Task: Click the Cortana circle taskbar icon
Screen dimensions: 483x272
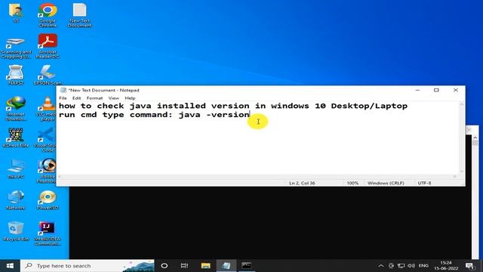Action: [165, 265]
